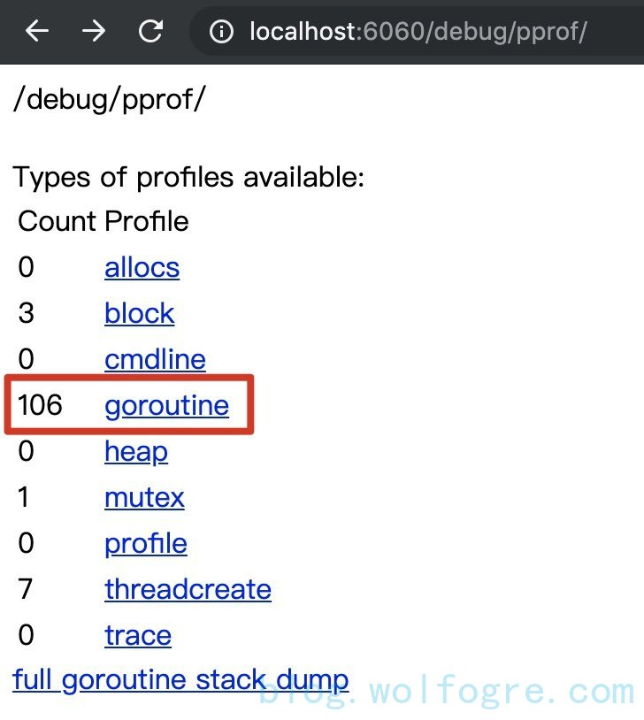Open the threadcreate profile link
Viewport: 644px width, 720px height.
pyautogui.click(x=188, y=589)
